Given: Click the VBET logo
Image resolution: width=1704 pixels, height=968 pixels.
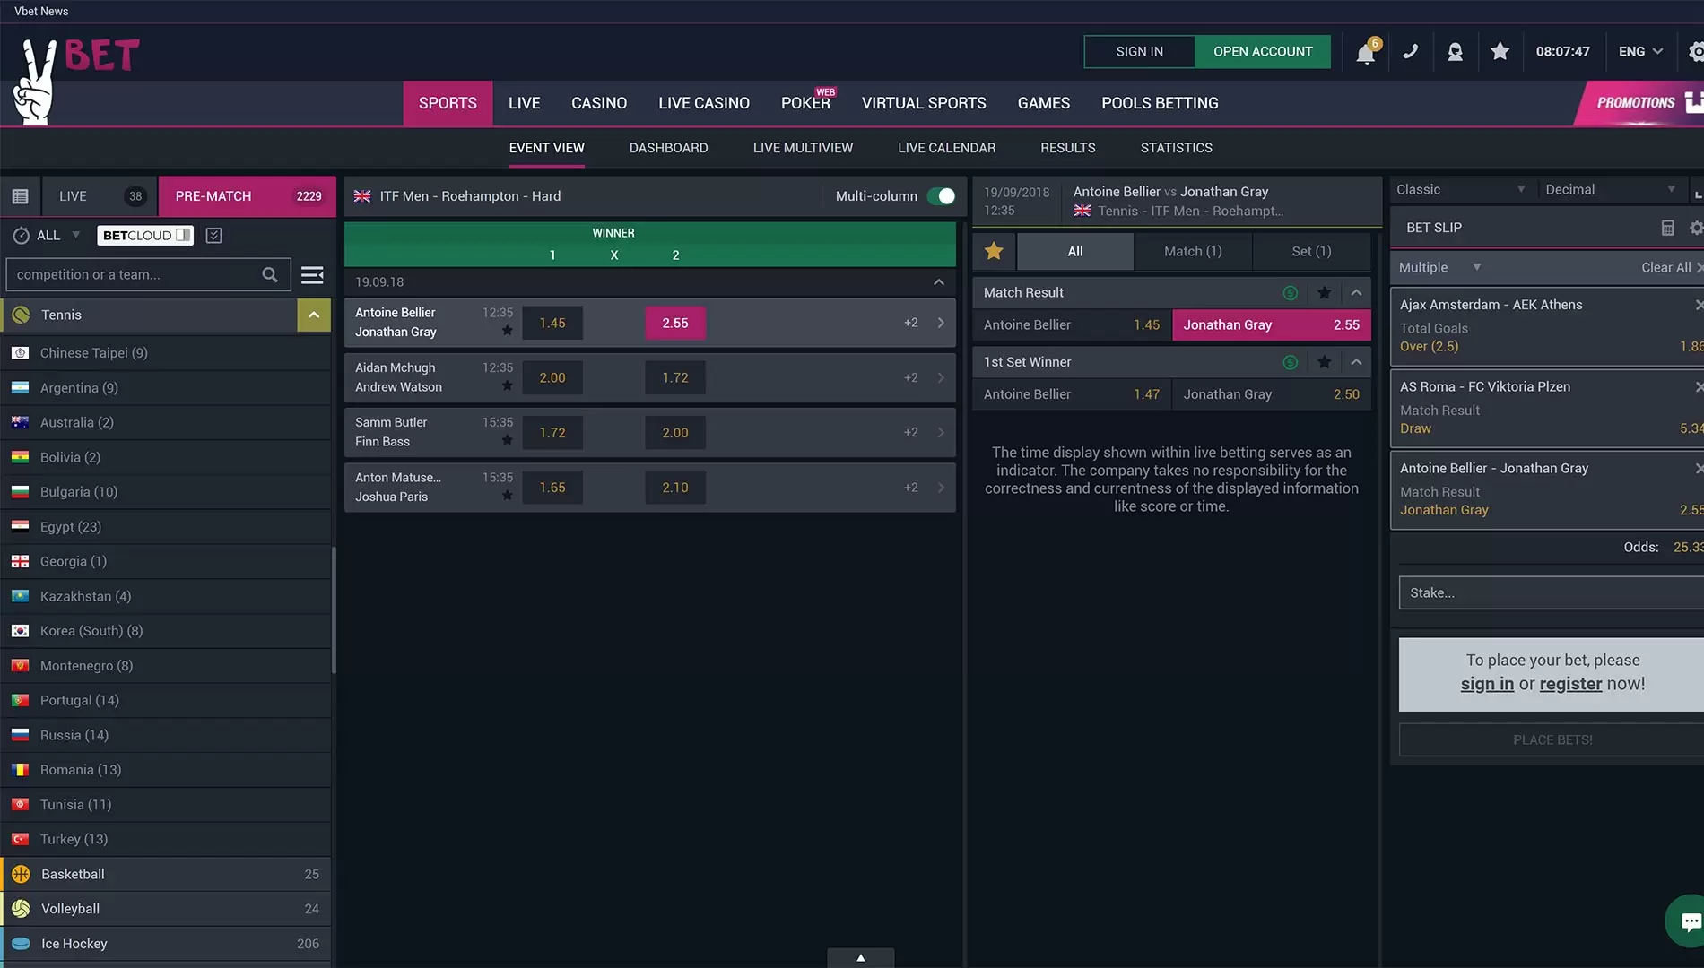Looking at the screenshot, I should (x=76, y=79).
